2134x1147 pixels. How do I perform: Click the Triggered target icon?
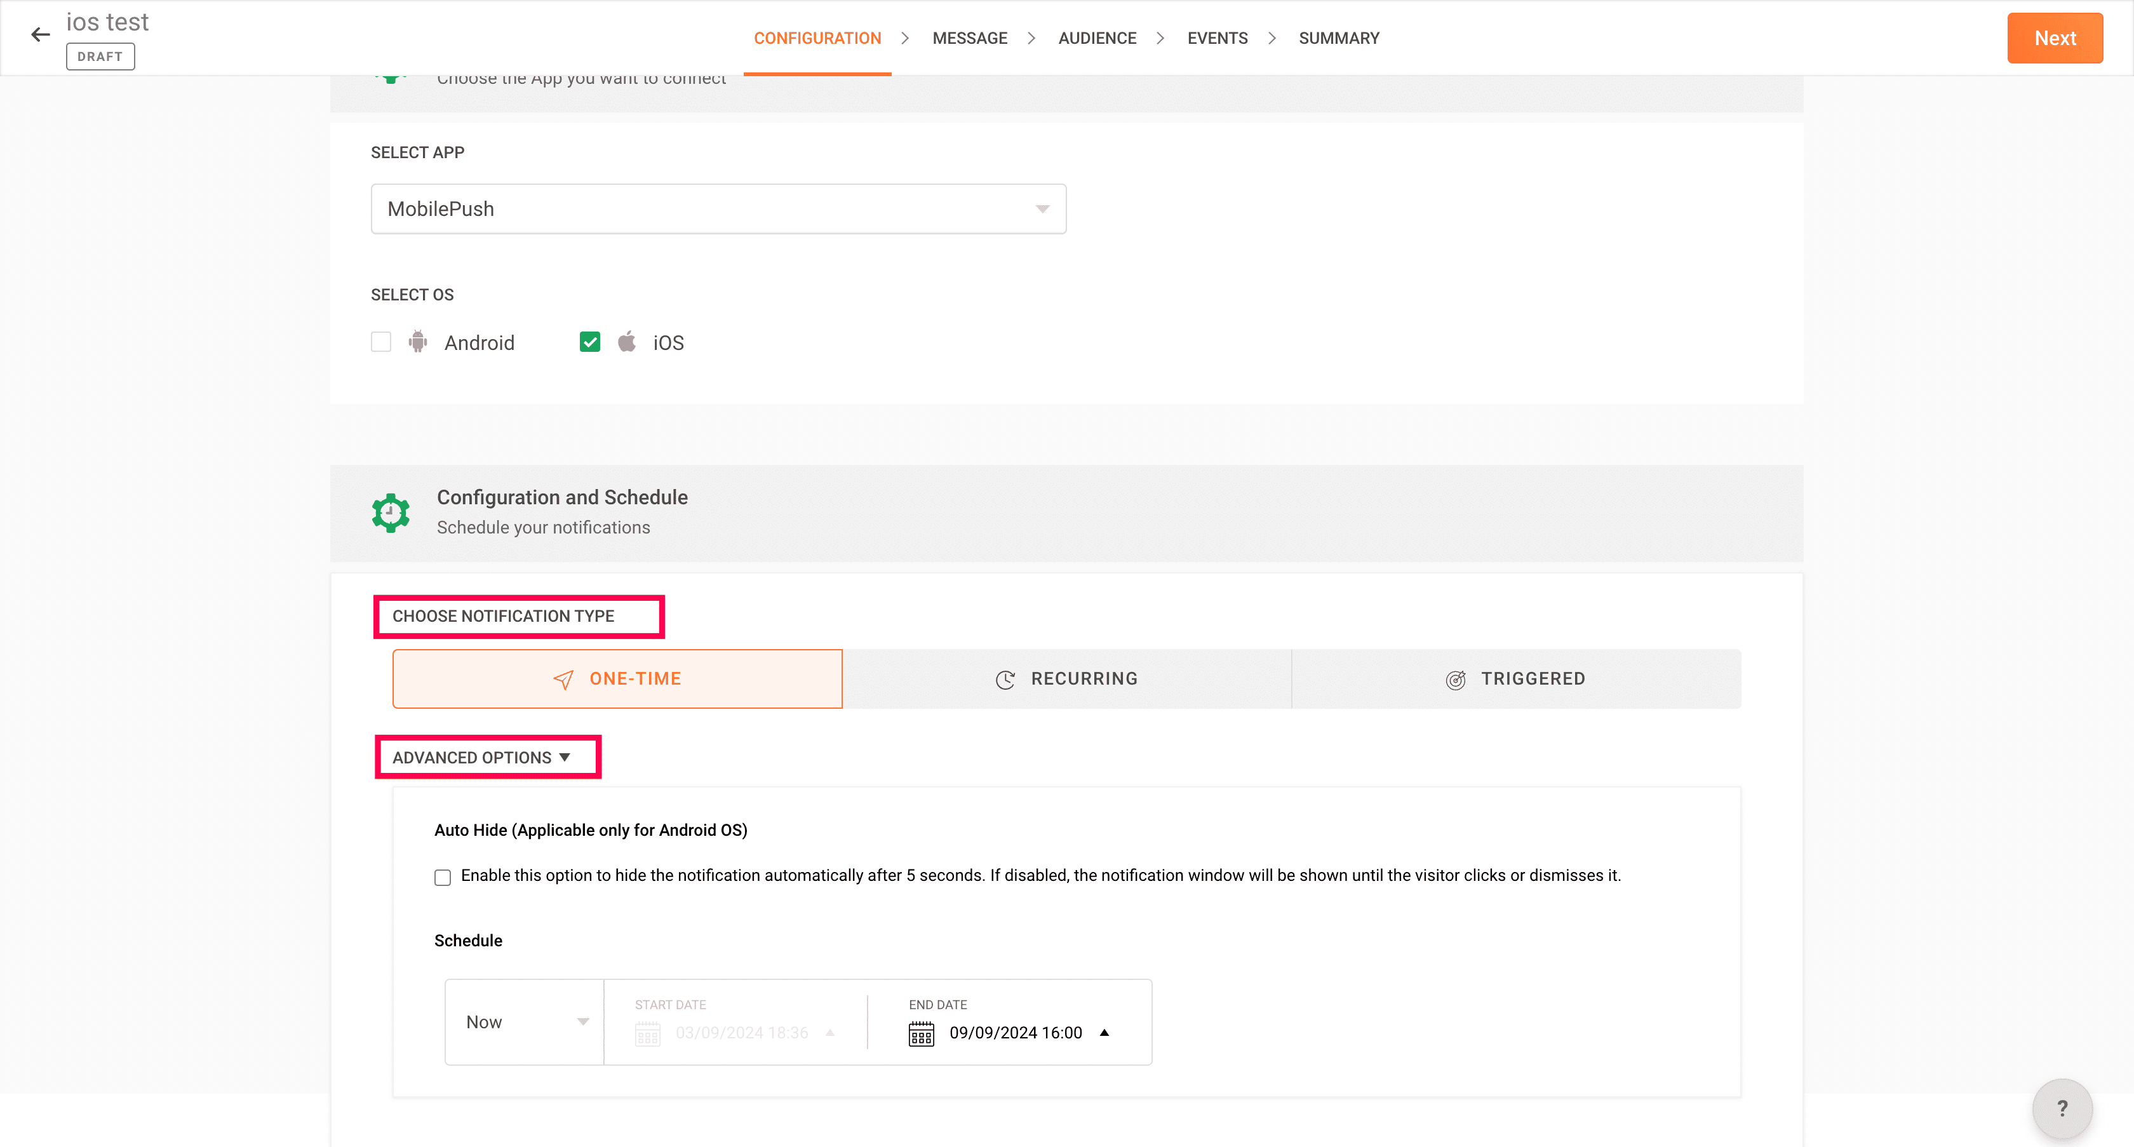[x=1456, y=680]
